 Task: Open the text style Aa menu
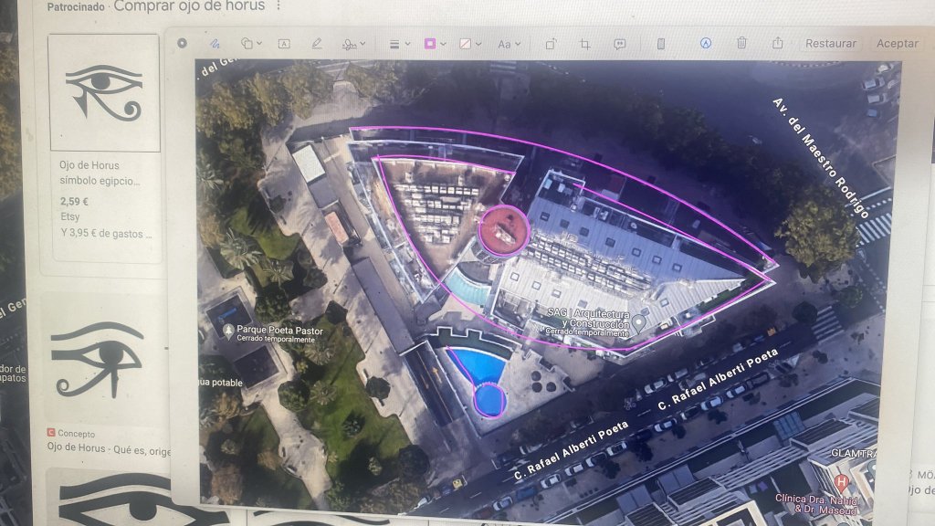point(507,43)
